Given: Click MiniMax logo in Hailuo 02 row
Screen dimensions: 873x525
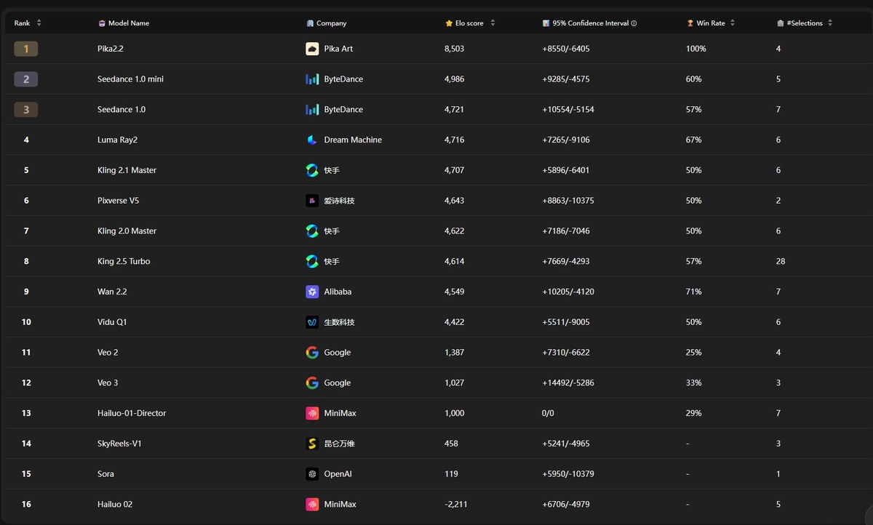Looking at the screenshot, I should [x=312, y=504].
